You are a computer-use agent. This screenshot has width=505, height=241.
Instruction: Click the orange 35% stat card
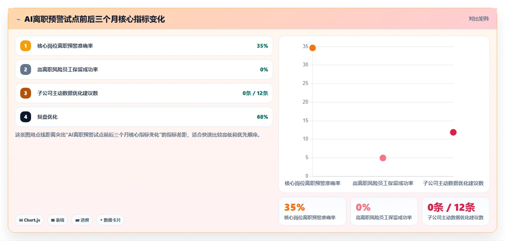point(312,211)
